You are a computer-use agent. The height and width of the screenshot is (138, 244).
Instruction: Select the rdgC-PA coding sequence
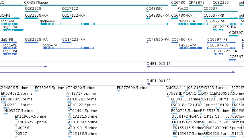click(10, 54)
